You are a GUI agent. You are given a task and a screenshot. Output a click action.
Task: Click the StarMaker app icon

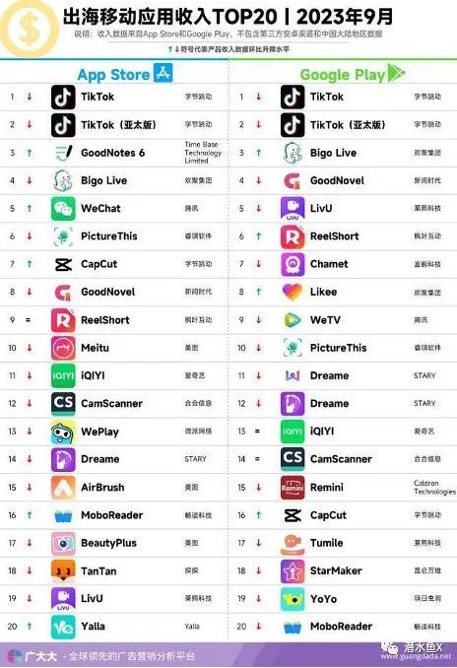pos(293,570)
